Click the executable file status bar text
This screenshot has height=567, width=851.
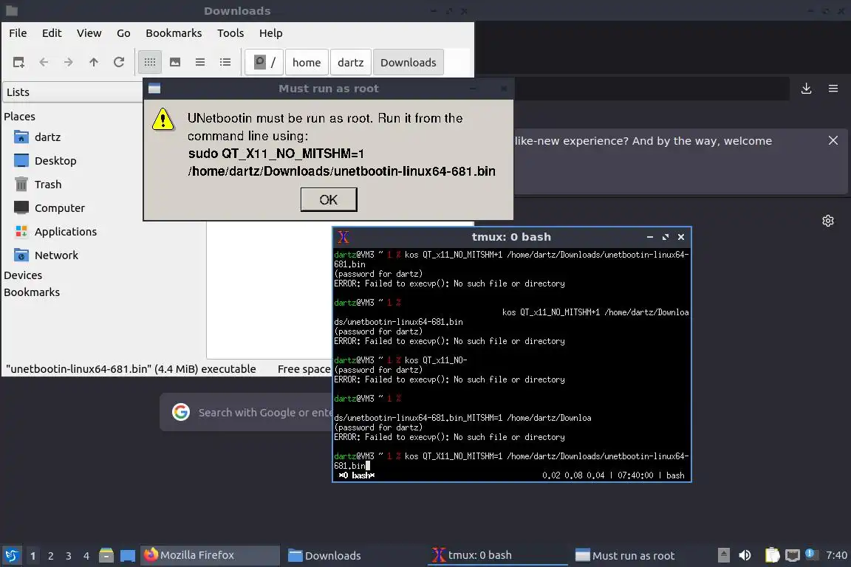point(131,369)
